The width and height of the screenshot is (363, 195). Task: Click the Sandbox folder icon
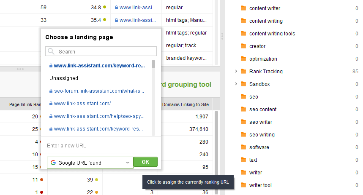coord(243,84)
